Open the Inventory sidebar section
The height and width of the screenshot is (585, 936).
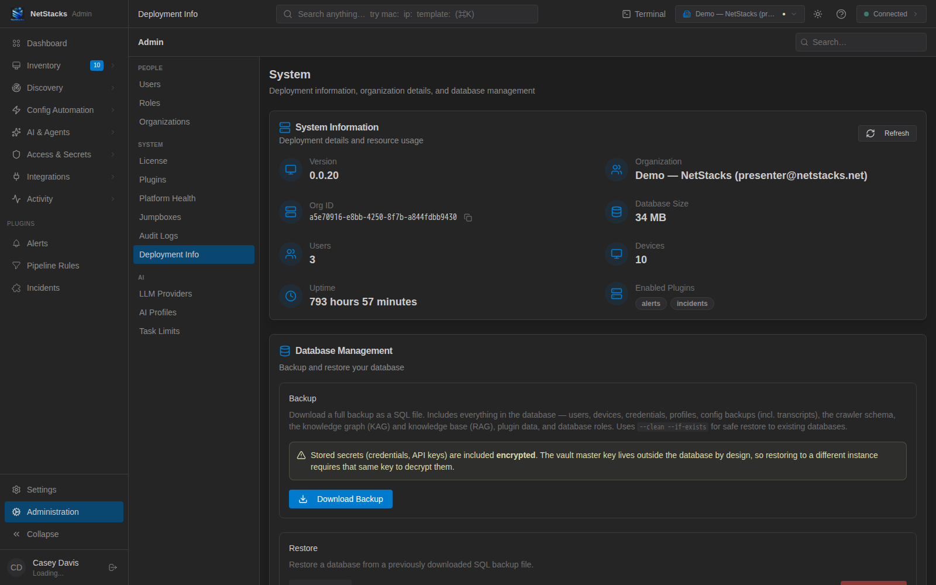coord(64,66)
